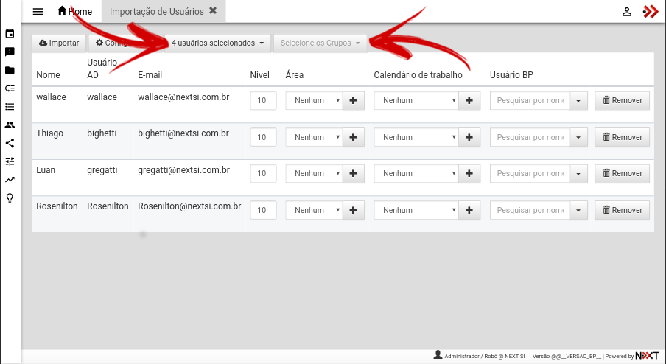Close the Importação de Usuários tab

click(x=213, y=11)
